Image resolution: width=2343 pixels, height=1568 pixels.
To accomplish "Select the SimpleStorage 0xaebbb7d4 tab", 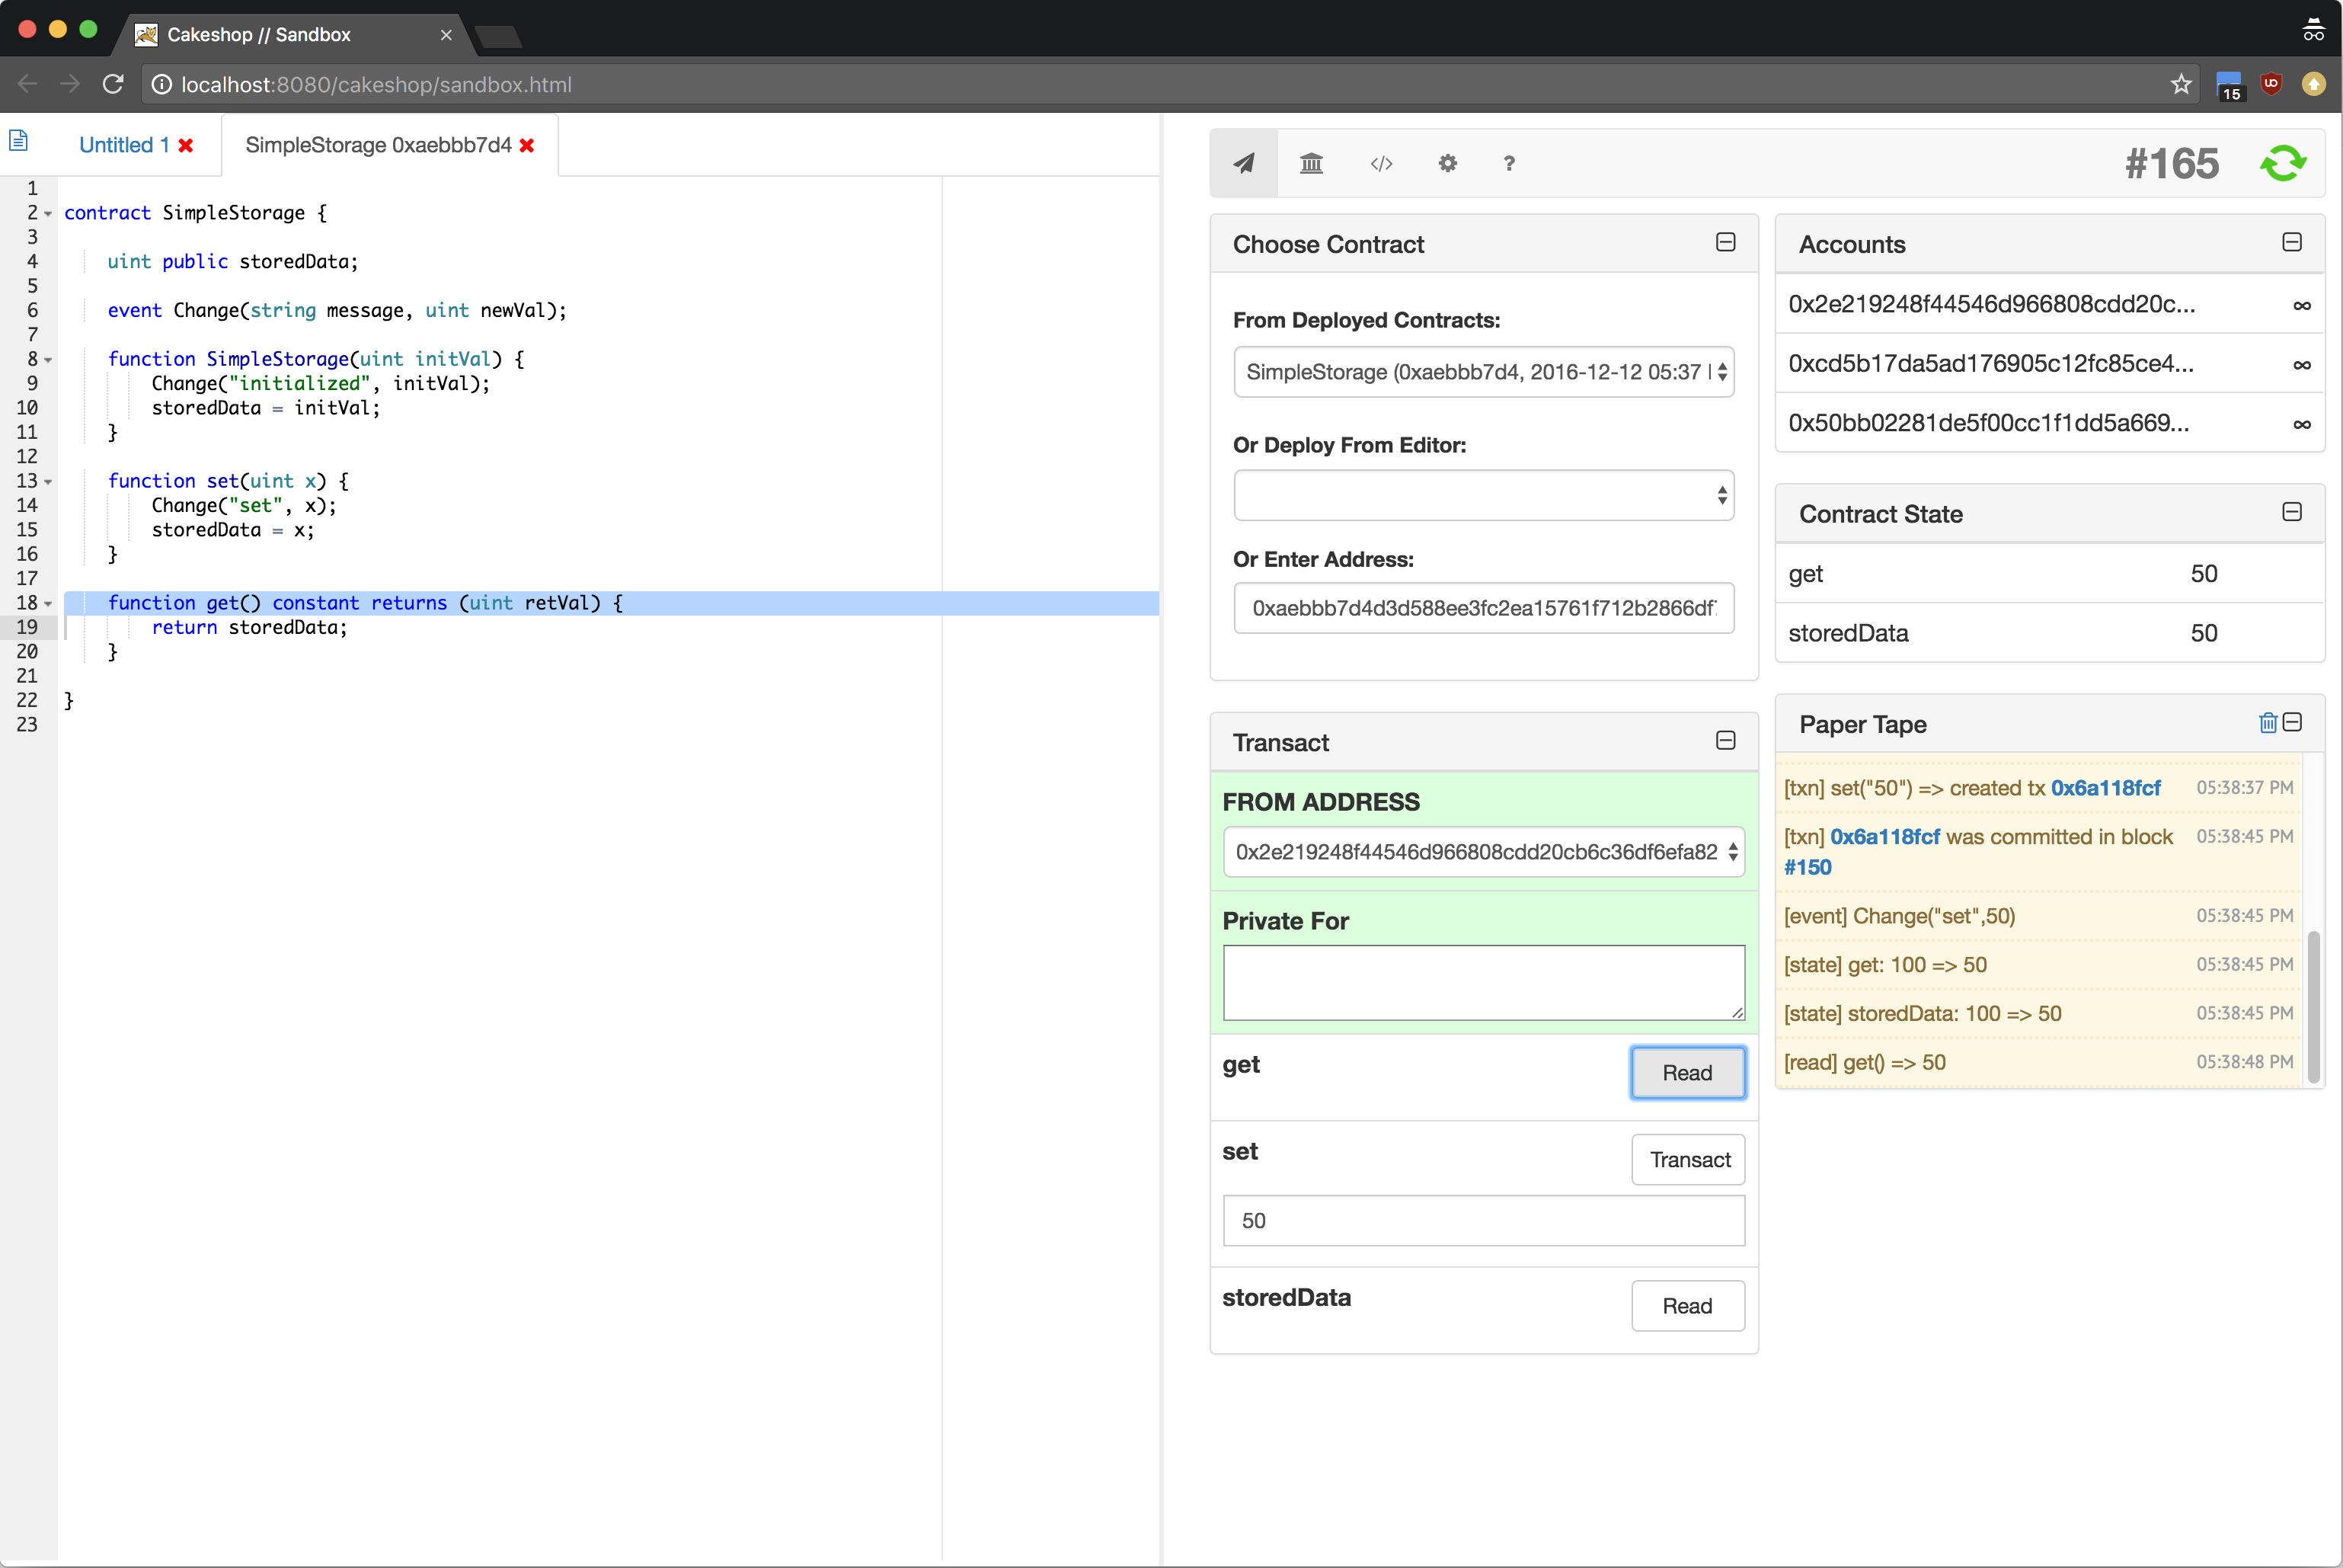I will (x=378, y=146).
